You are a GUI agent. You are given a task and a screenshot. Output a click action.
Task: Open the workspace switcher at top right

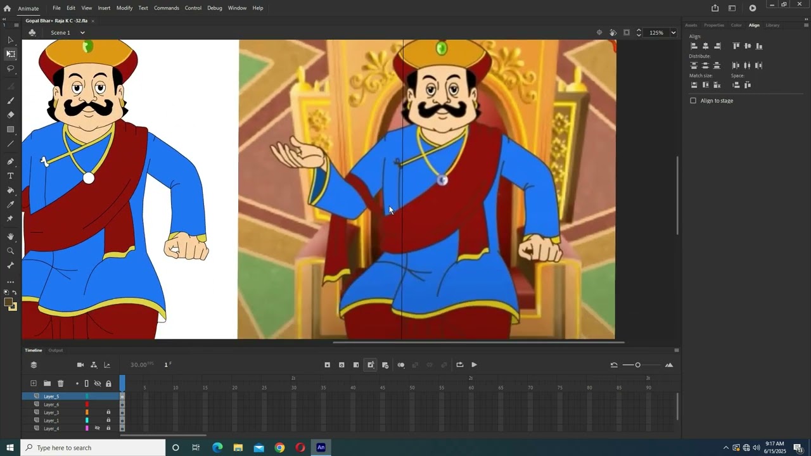click(x=732, y=8)
